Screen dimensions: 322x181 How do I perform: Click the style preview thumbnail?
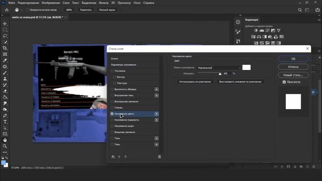click(293, 102)
